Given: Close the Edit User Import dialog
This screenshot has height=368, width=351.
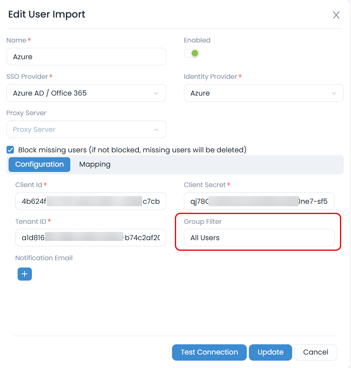Looking at the screenshot, I should point(336,15).
